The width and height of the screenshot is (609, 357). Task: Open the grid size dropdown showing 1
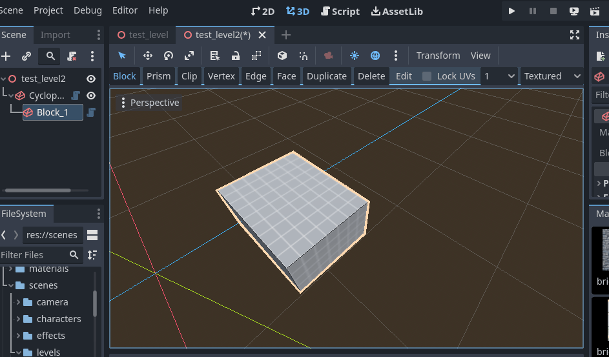[x=499, y=76]
